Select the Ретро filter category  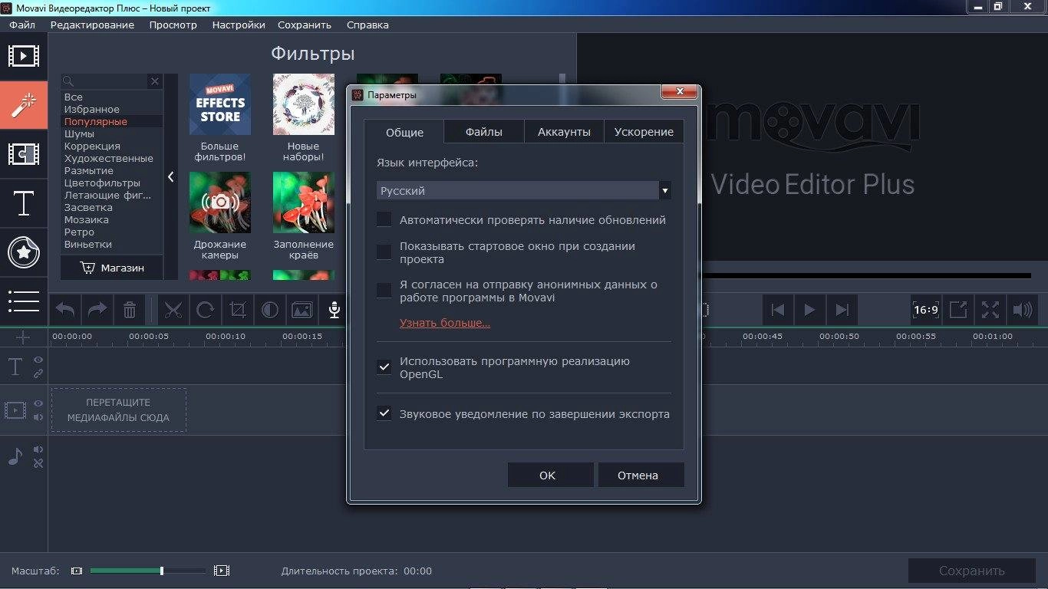[80, 232]
